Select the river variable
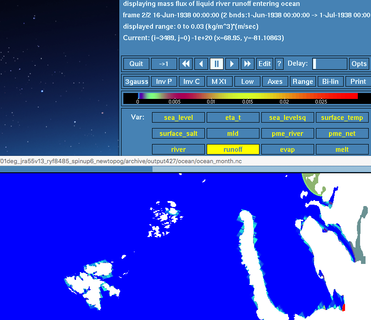371x320 pixels. pos(178,150)
